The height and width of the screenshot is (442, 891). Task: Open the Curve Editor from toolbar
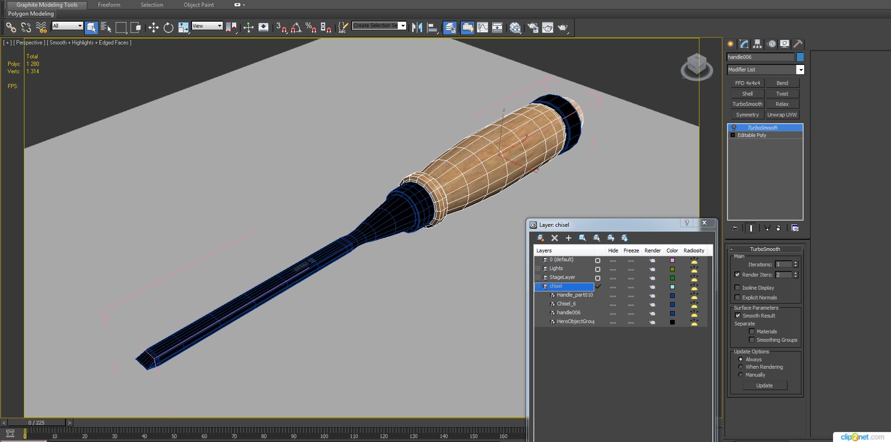(483, 28)
